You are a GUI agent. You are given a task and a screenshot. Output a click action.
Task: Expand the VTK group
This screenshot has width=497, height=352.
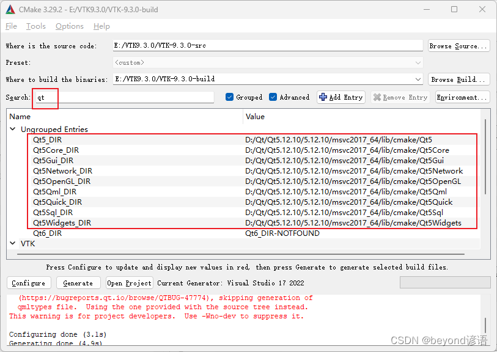pyautogui.click(x=12, y=243)
